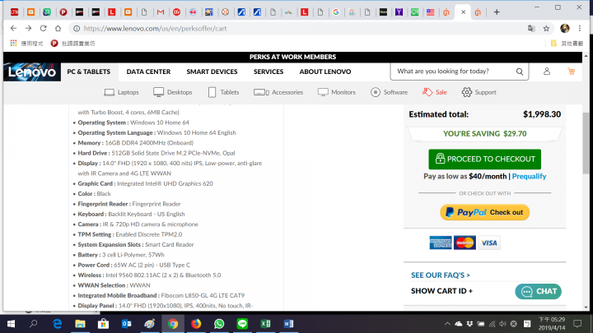The height and width of the screenshot is (333, 593).
Task: Open Word from the taskbar
Action: [x=288, y=324]
